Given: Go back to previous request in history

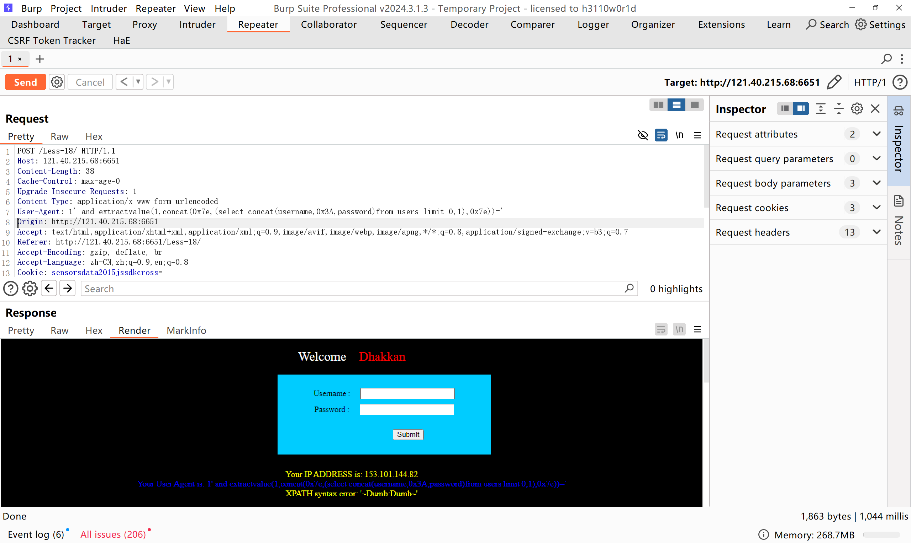Looking at the screenshot, I should click(124, 82).
